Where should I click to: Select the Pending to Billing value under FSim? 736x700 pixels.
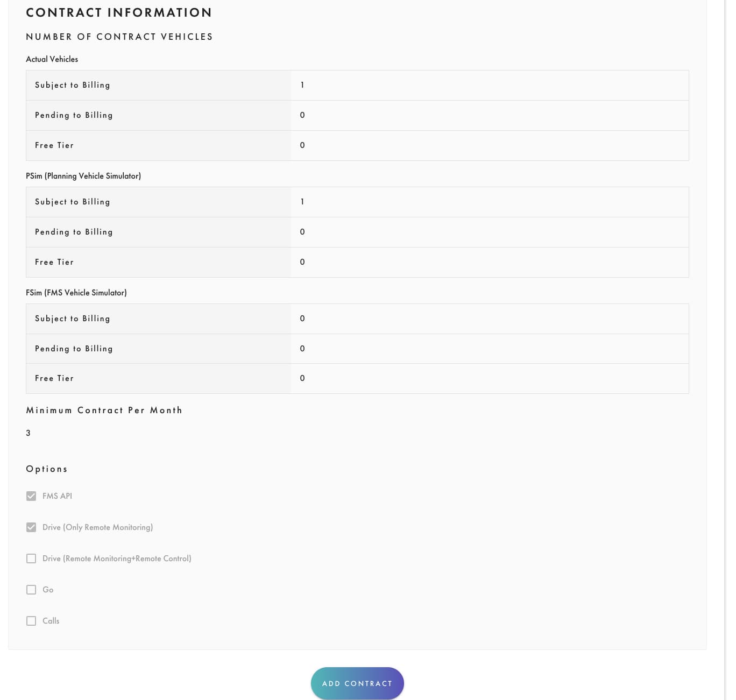pyautogui.click(x=302, y=348)
